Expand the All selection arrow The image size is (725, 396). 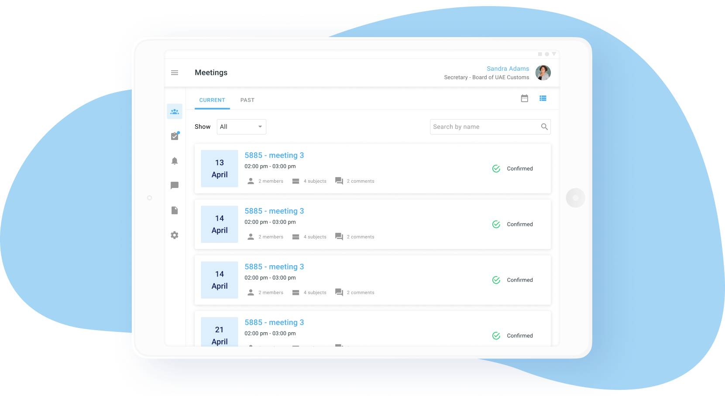[260, 126]
